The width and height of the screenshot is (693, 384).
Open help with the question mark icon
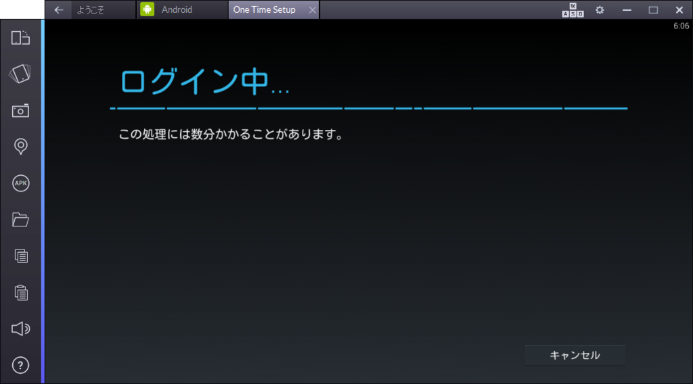pyautogui.click(x=20, y=365)
